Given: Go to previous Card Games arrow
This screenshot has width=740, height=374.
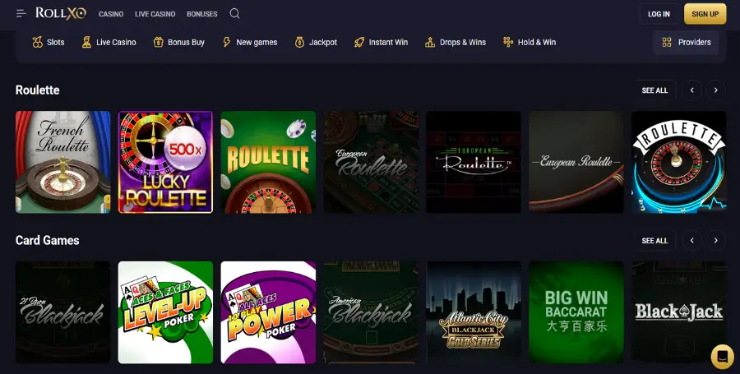Looking at the screenshot, I should (691, 241).
